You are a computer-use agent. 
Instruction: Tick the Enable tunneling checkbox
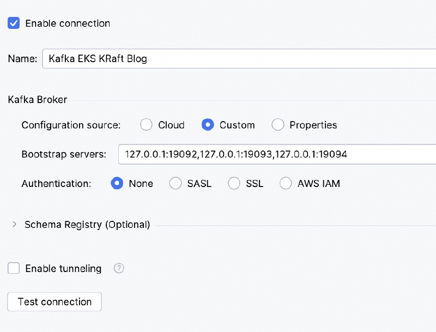click(14, 268)
